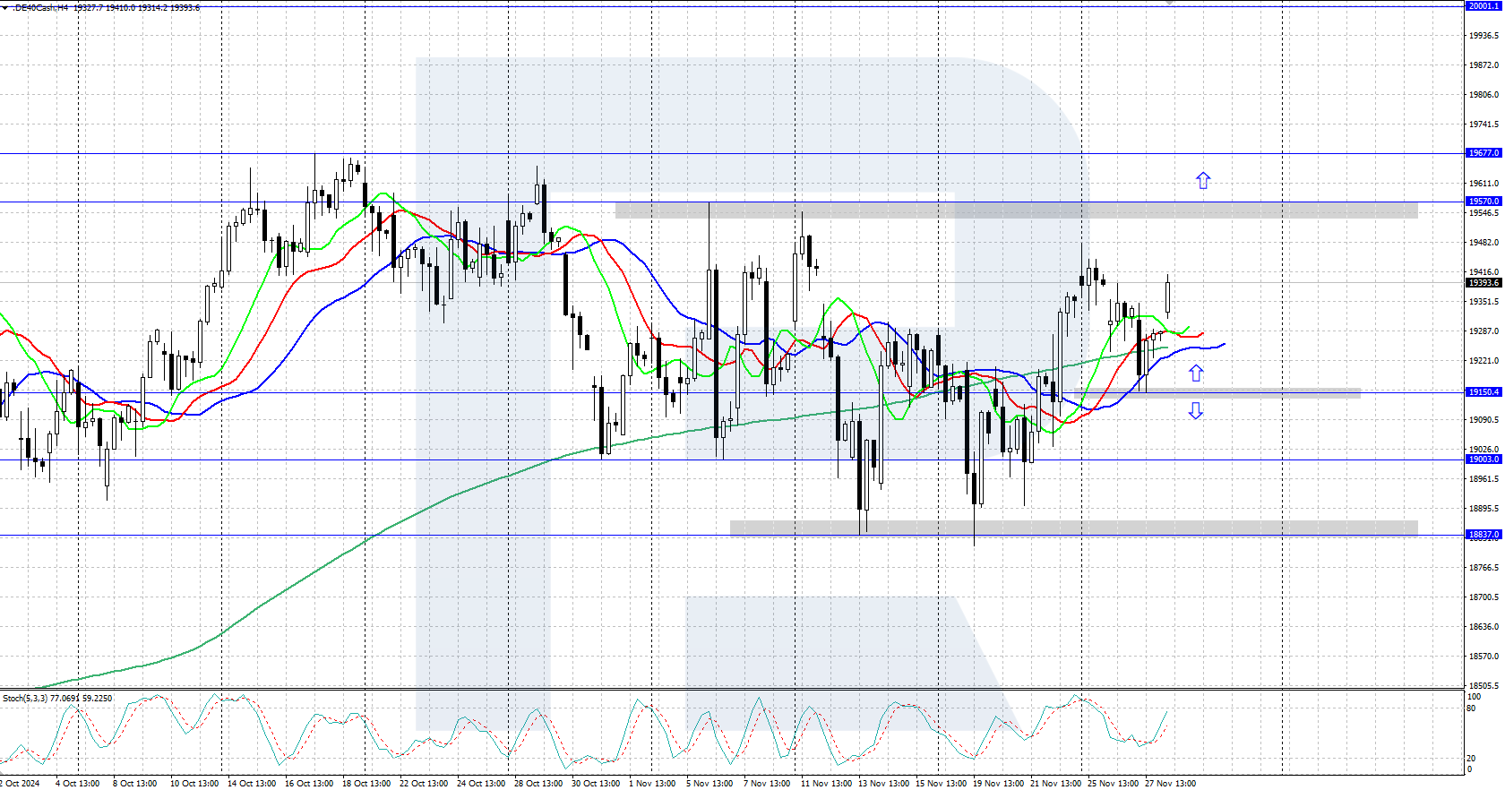Click the lower gray support zone near 18837
Viewport: 1505px width, 790px height.
[1073, 528]
